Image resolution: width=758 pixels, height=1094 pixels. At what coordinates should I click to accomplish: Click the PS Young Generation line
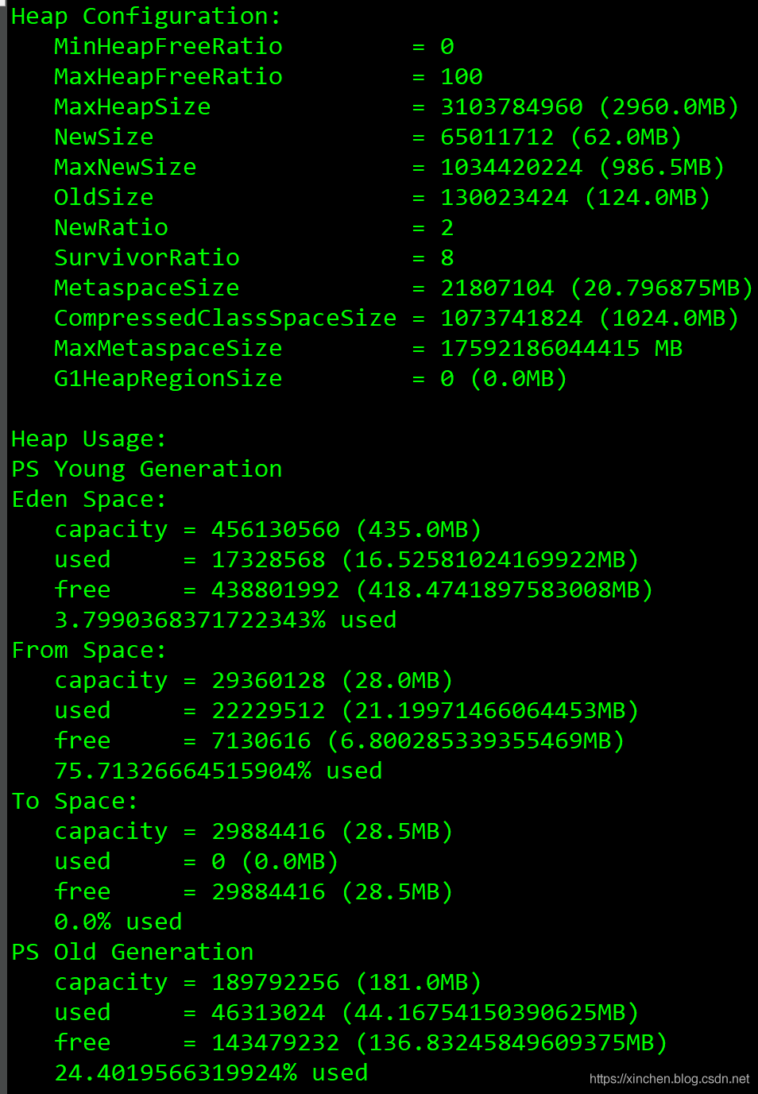147,470
